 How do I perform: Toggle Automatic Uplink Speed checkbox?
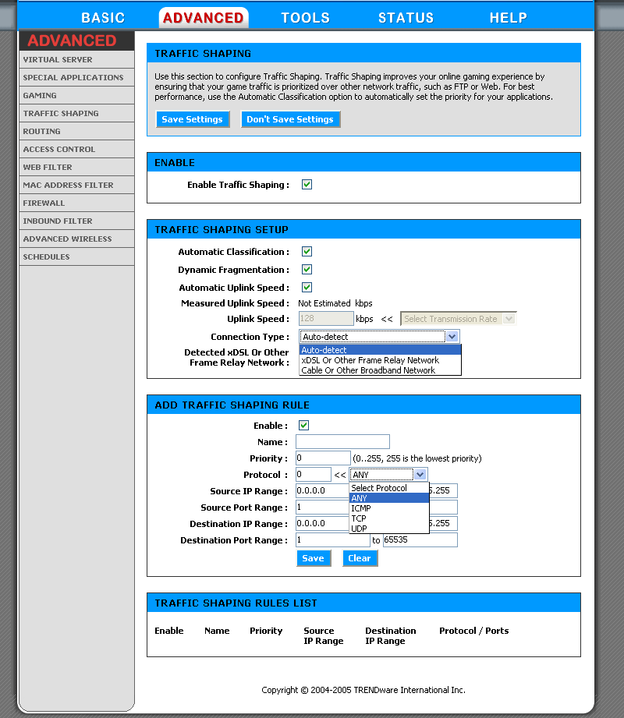307,287
